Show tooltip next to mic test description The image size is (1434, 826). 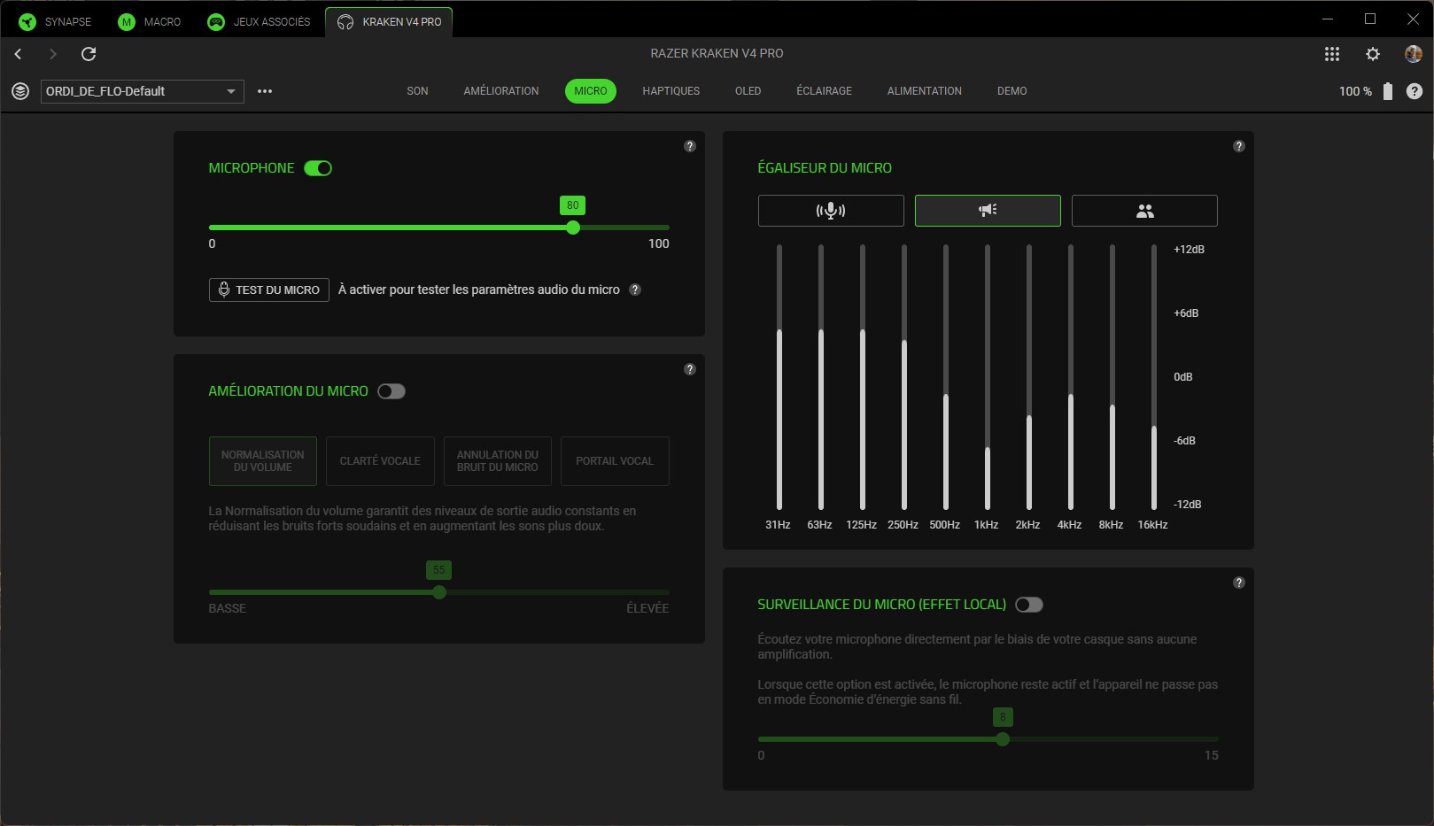coord(635,289)
